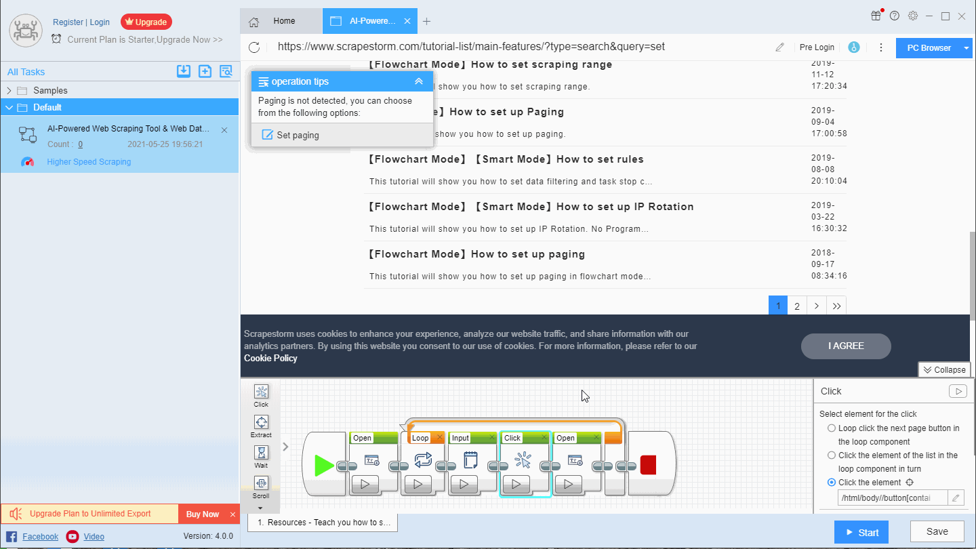
Task: Go to next results page arrow
Action: (x=817, y=306)
